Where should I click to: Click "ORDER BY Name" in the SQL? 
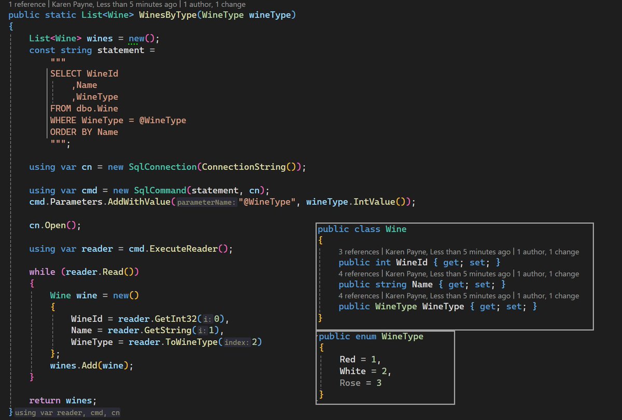coord(84,132)
